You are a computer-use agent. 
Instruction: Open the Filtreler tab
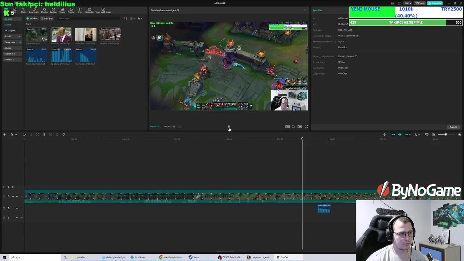pos(71,10)
